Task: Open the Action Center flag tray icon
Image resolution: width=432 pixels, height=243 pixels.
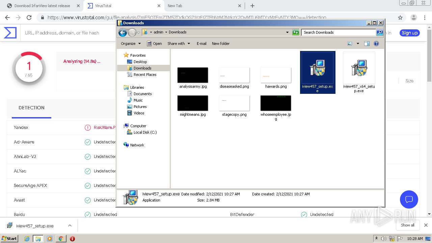Action: pos(400,239)
